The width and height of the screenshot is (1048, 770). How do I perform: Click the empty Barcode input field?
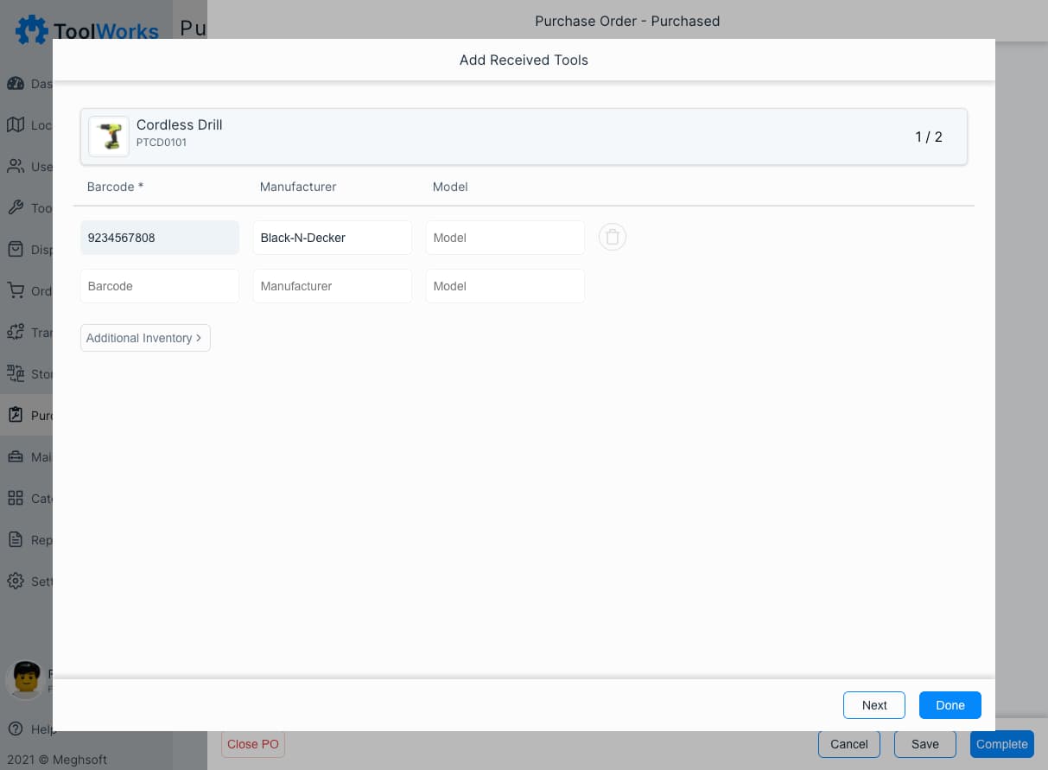tap(159, 285)
